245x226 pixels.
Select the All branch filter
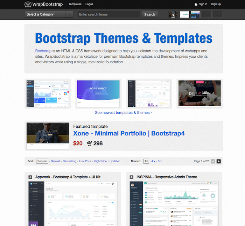coord(146,161)
